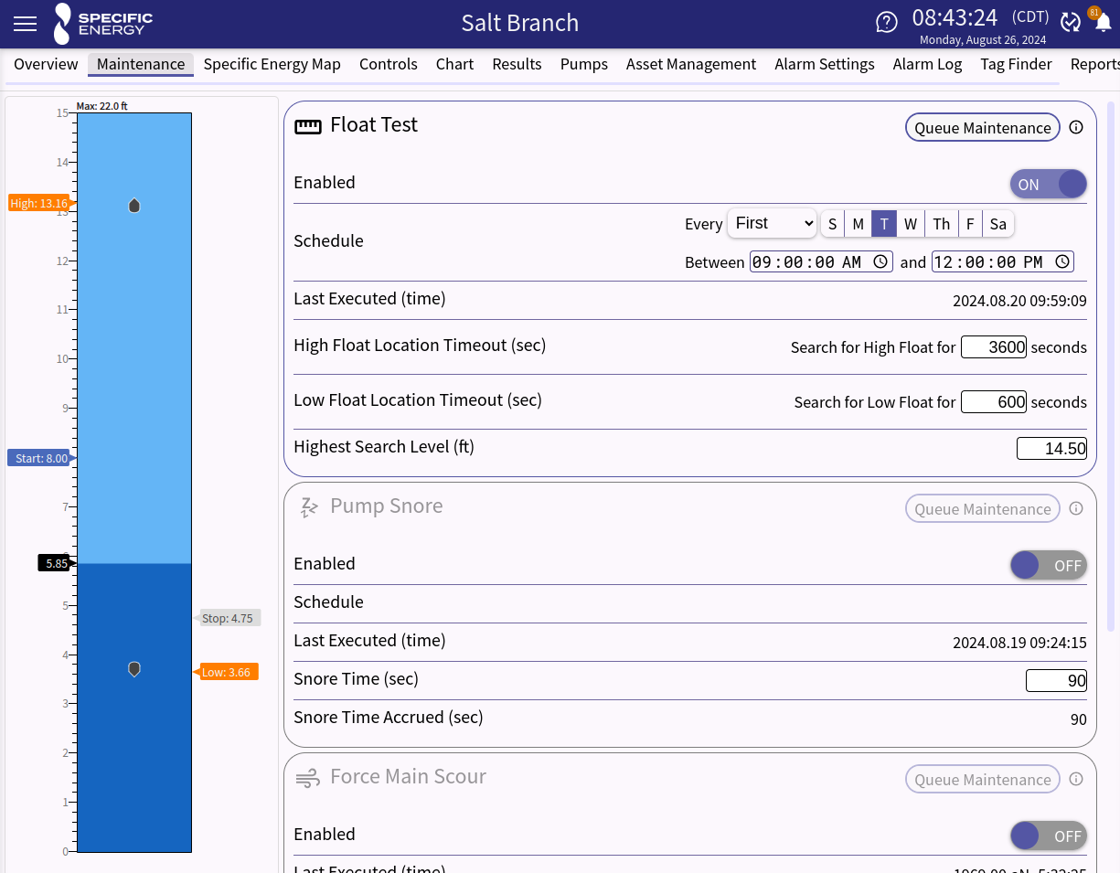Deselect Tuesday in the schedule days
The width and height of the screenshot is (1120, 873).
click(x=884, y=224)
